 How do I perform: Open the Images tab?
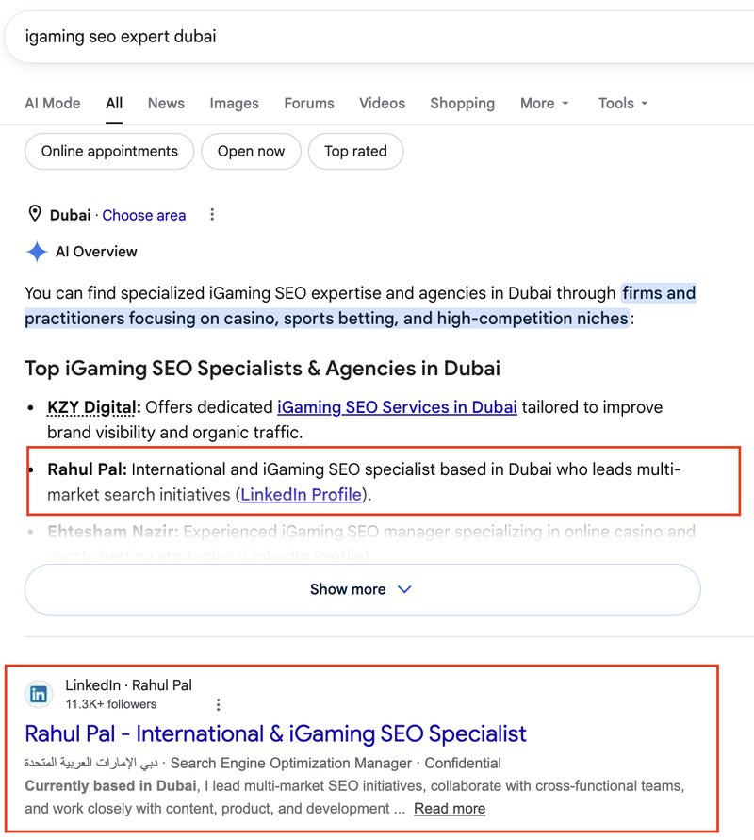[234, 104]
